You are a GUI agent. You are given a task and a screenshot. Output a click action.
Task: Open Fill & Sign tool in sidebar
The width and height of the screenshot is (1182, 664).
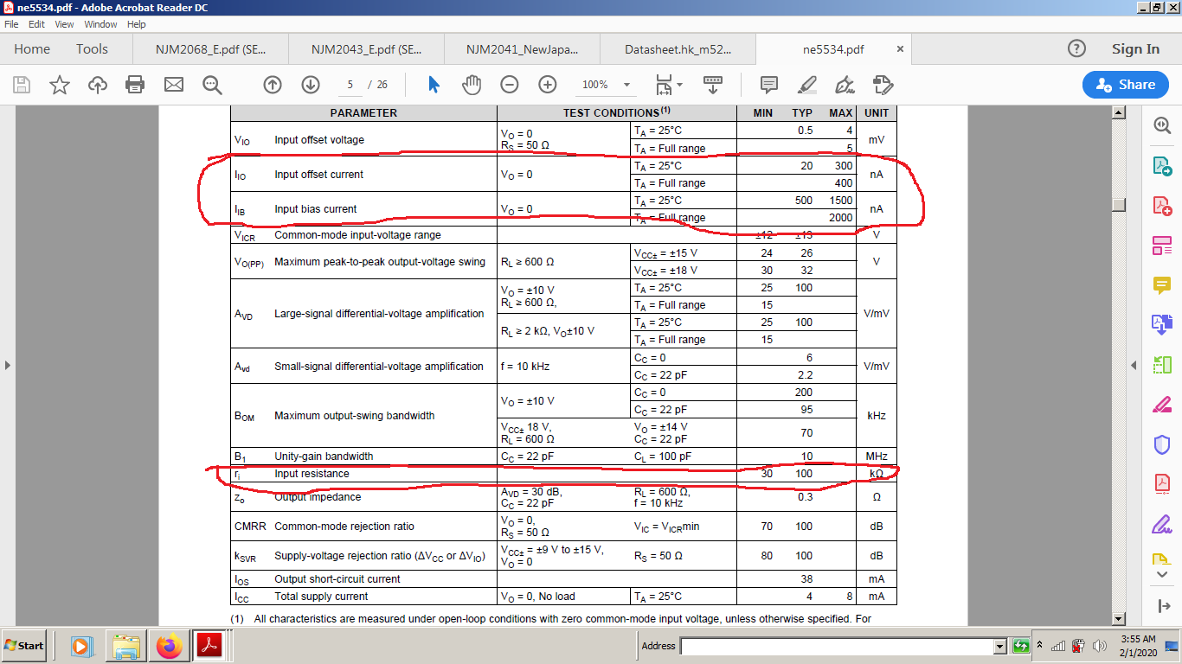pos(1162,524)
